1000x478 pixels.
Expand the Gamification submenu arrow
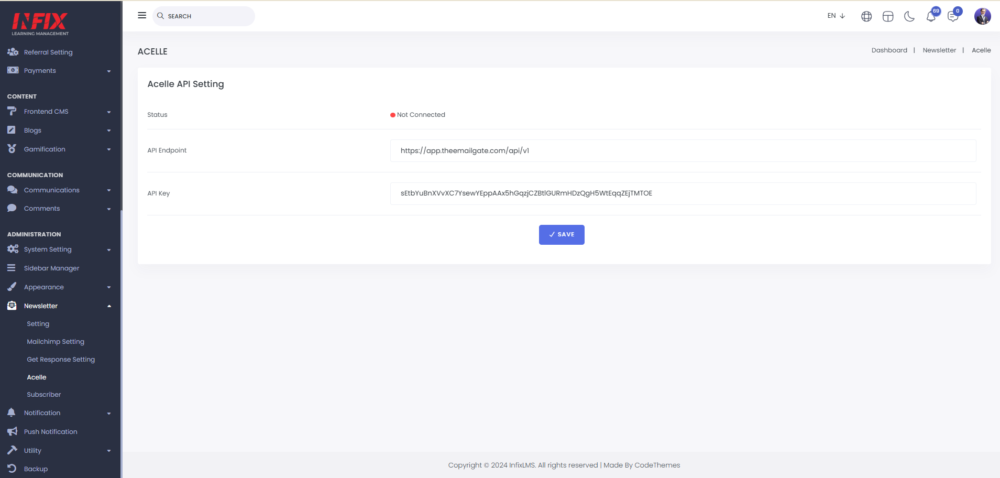click(x=109, y=150)
